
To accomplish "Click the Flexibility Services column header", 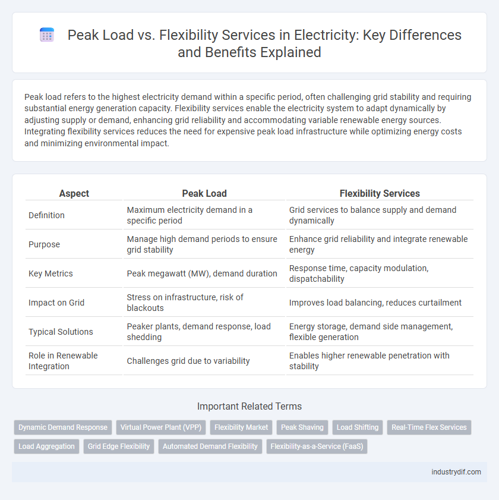I will point(380,193).
